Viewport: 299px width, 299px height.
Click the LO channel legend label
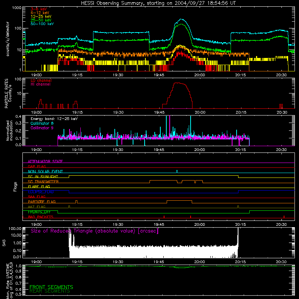41,80
